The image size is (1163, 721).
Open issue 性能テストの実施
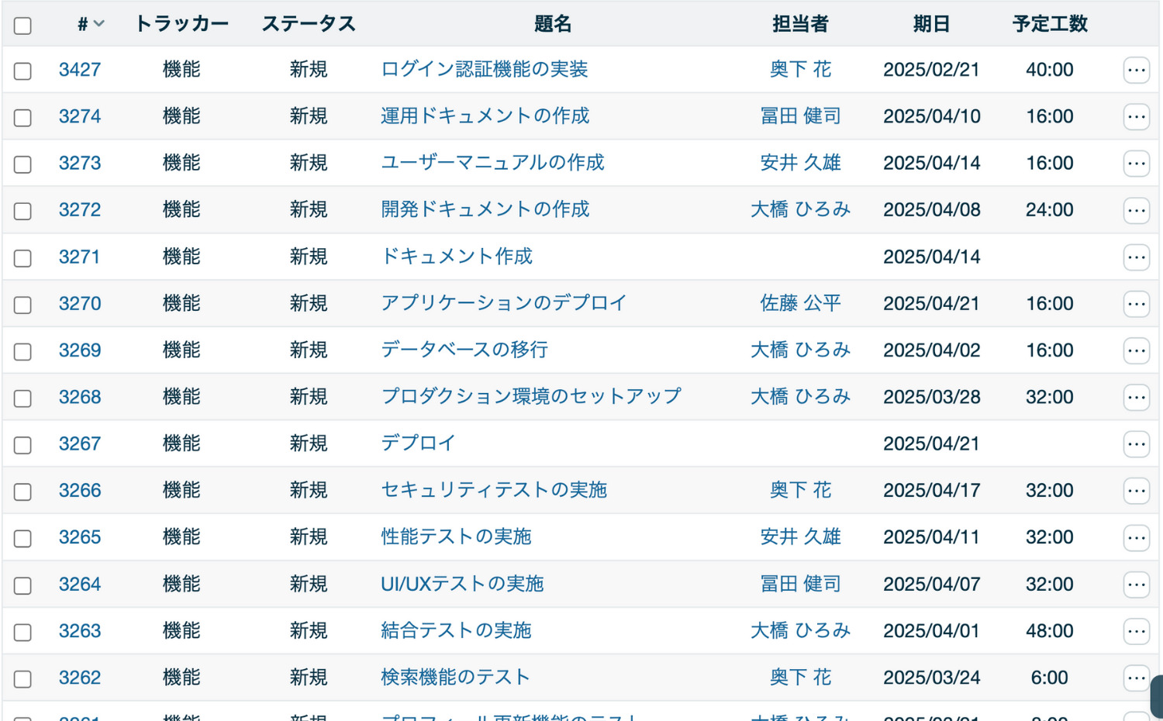(x=456, y=536)
